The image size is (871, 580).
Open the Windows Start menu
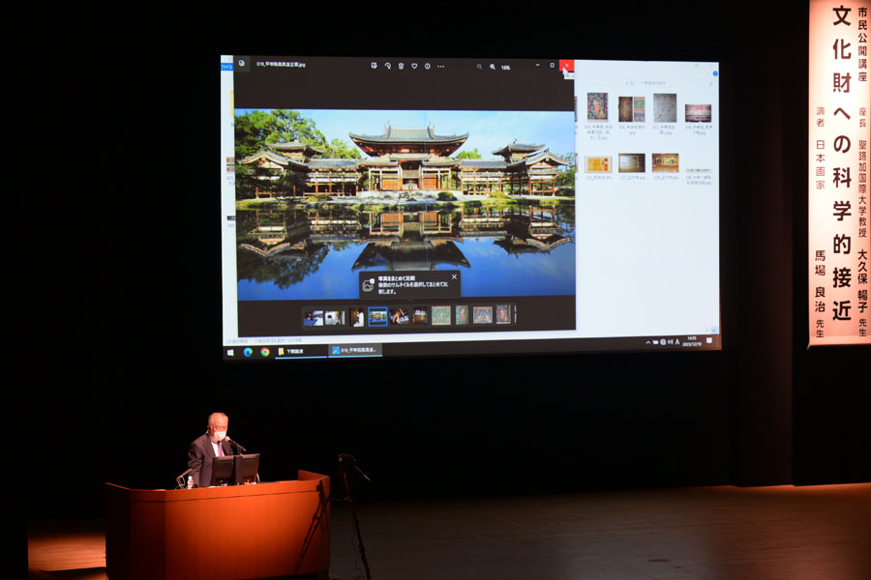coord(230,353)
